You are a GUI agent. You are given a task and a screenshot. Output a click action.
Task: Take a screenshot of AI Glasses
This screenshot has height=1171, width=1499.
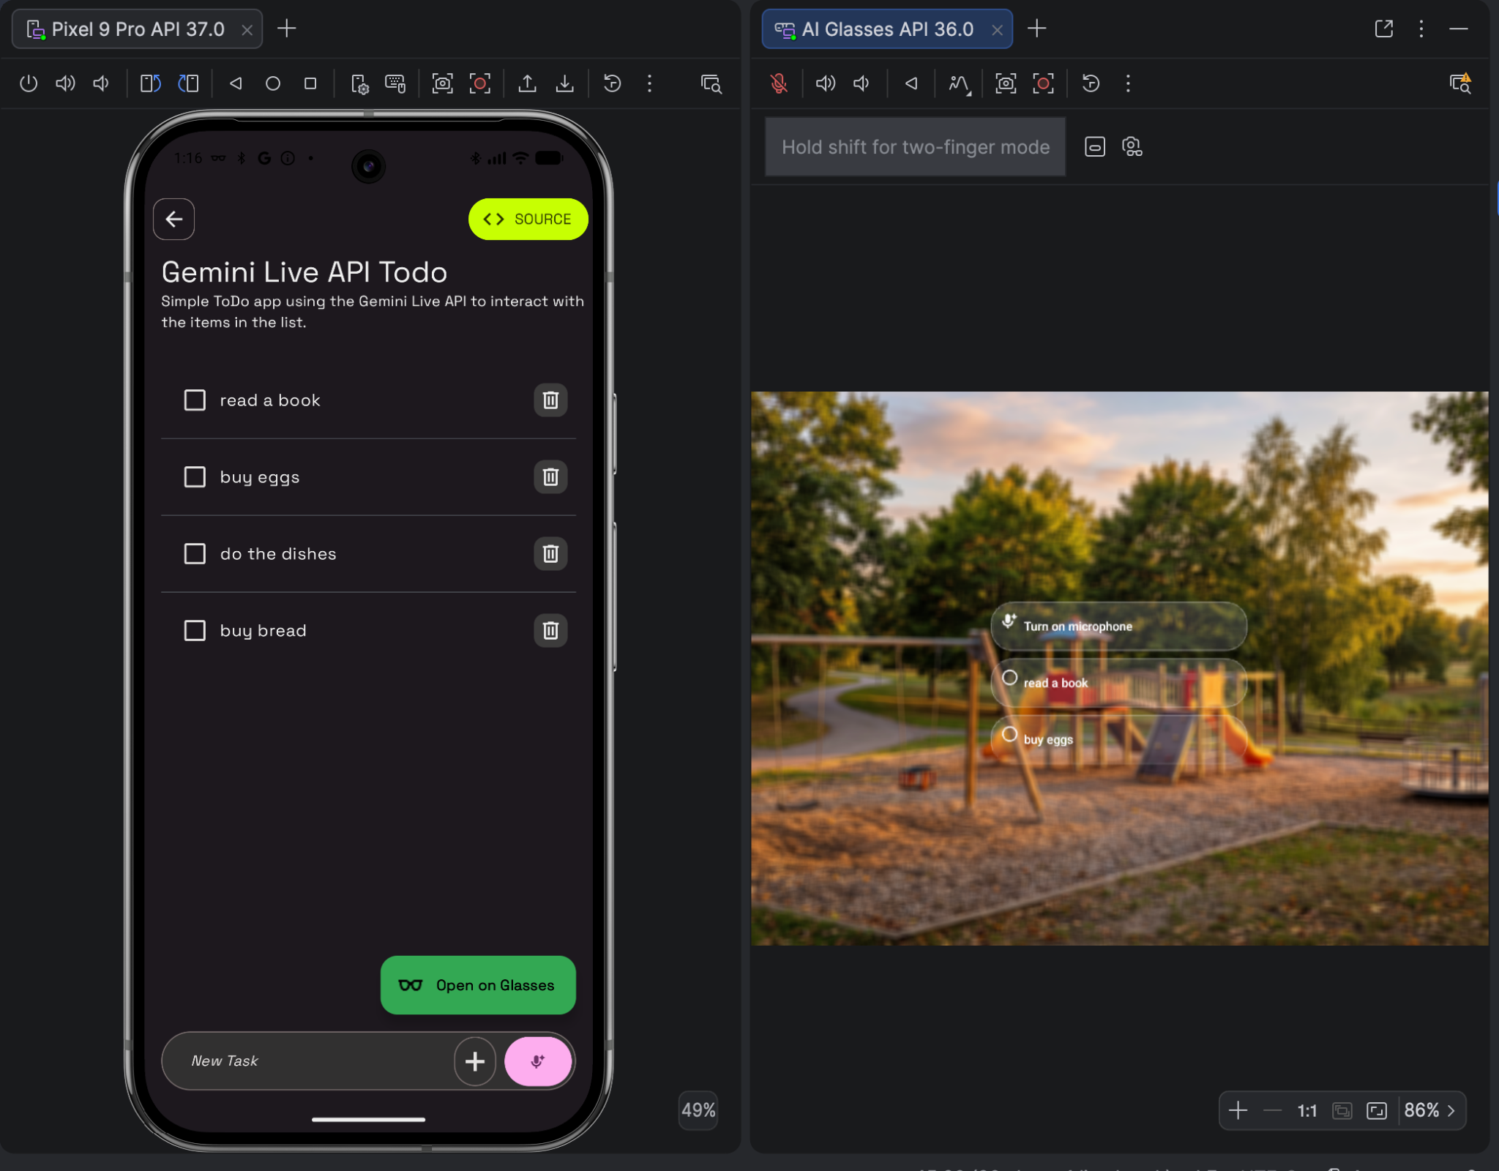click(x=1006, y=83)
